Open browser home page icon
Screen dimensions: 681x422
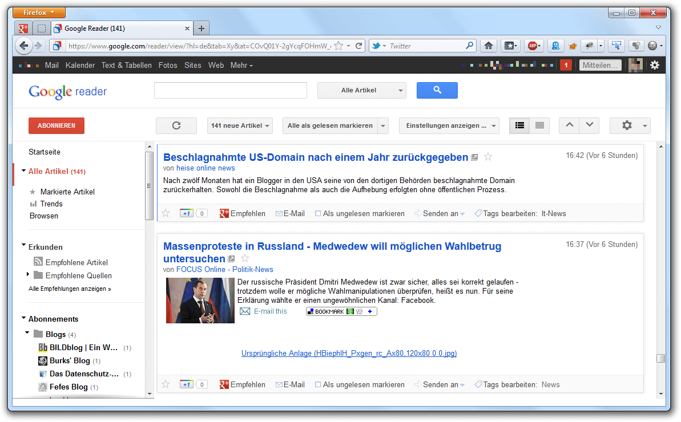click(x=489, y=46)
